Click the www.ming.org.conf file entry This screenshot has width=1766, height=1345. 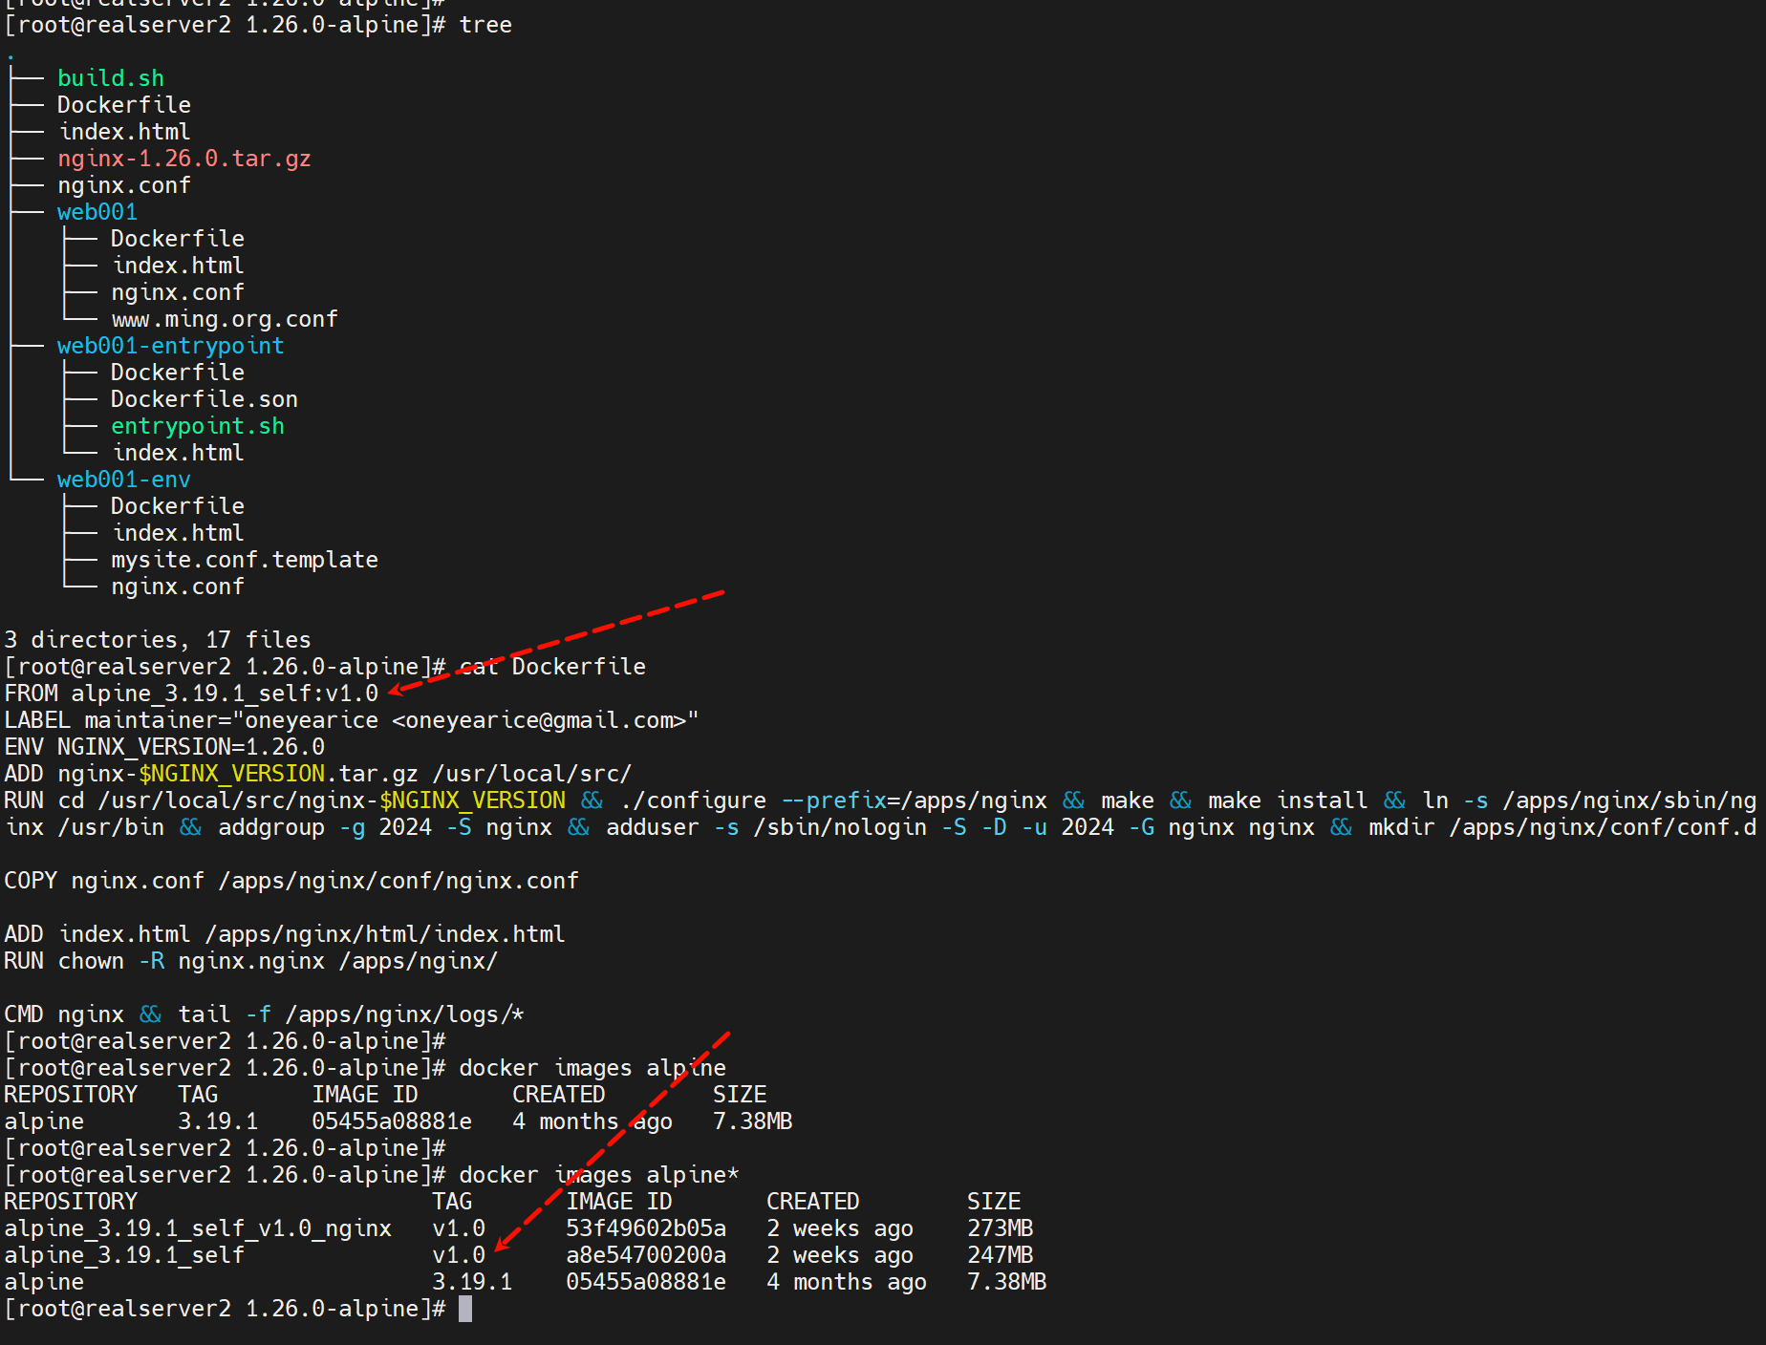coord(224,319)
